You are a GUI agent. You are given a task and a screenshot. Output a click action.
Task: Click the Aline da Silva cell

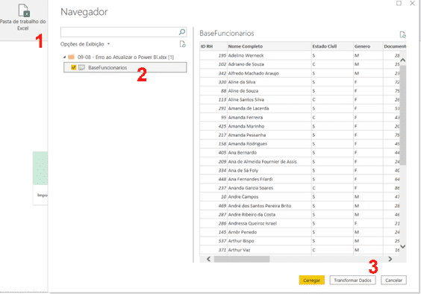pos(269,82)
